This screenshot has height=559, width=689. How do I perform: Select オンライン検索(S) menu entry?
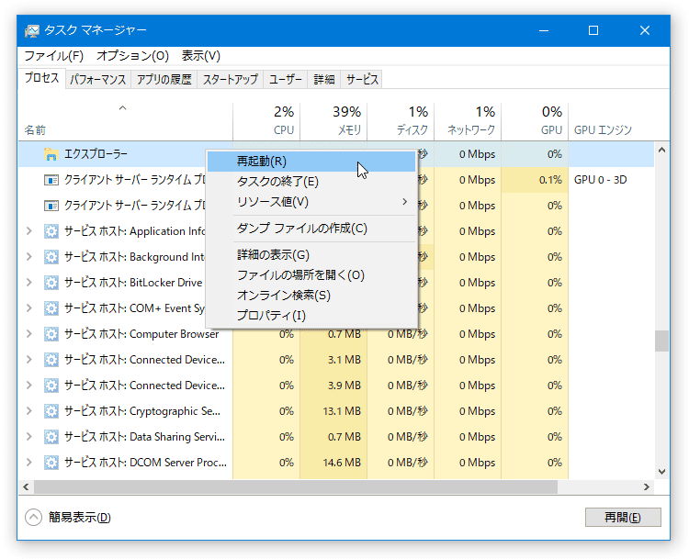311,295
